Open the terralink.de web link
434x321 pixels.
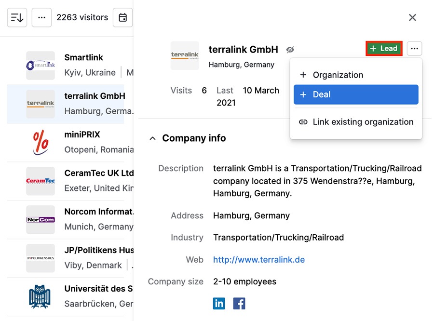coord(259,260)
